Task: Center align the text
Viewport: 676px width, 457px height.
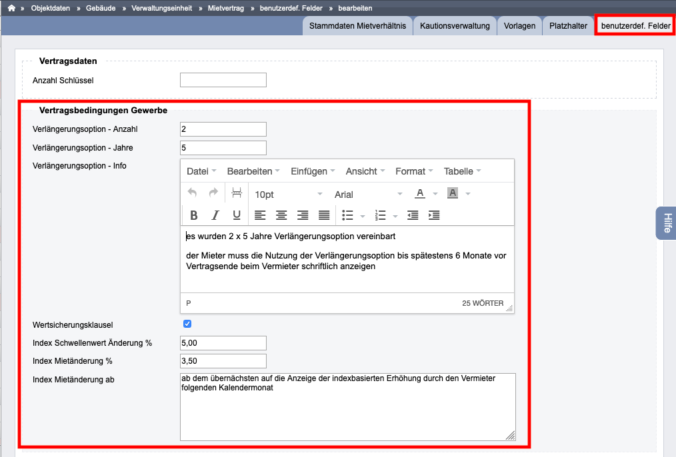Action: point(281,215)
